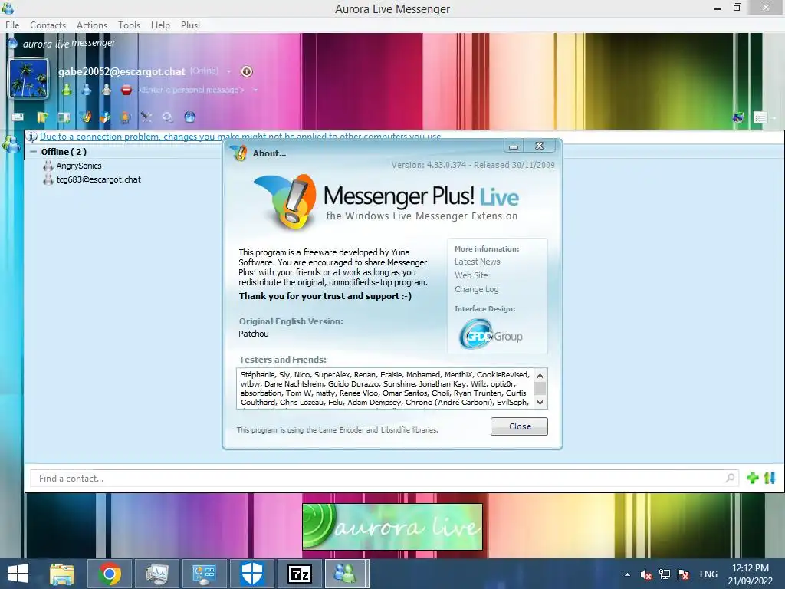Collapse the Offline (2) contact group

tap(33, 152)
